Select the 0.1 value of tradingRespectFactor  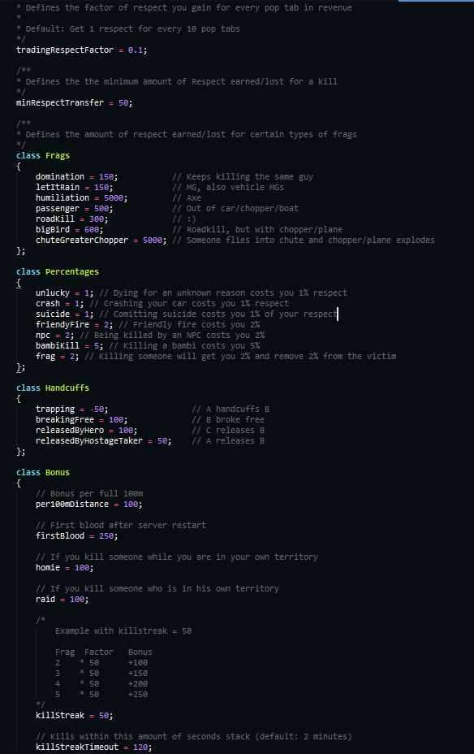[136, 50]
